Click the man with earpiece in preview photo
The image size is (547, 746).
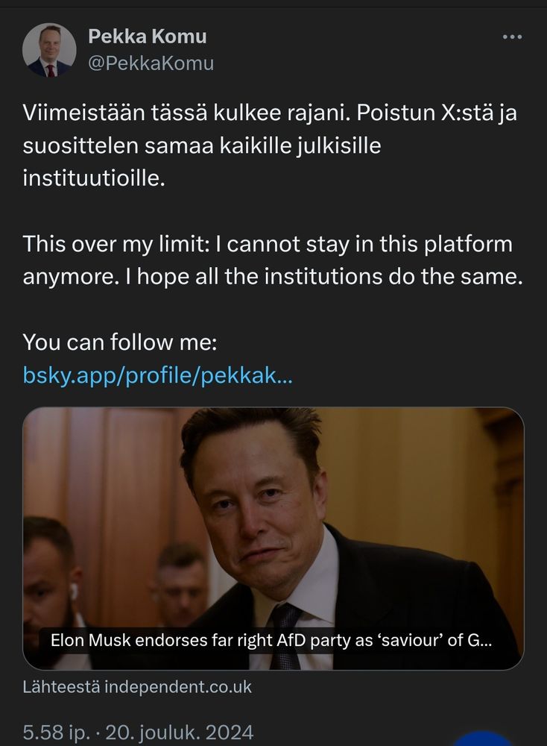(x=52, y=574)
